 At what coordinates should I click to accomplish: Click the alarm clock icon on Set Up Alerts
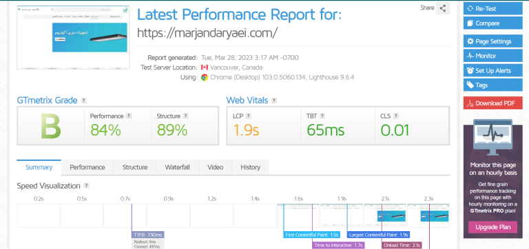[470, 70]
